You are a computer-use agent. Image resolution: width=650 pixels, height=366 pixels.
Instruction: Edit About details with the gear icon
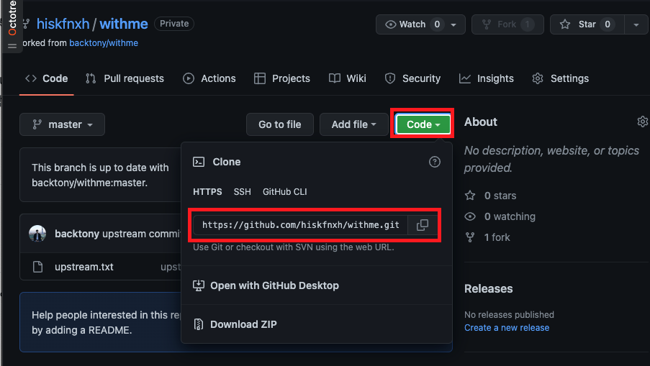tap(643, 122)
